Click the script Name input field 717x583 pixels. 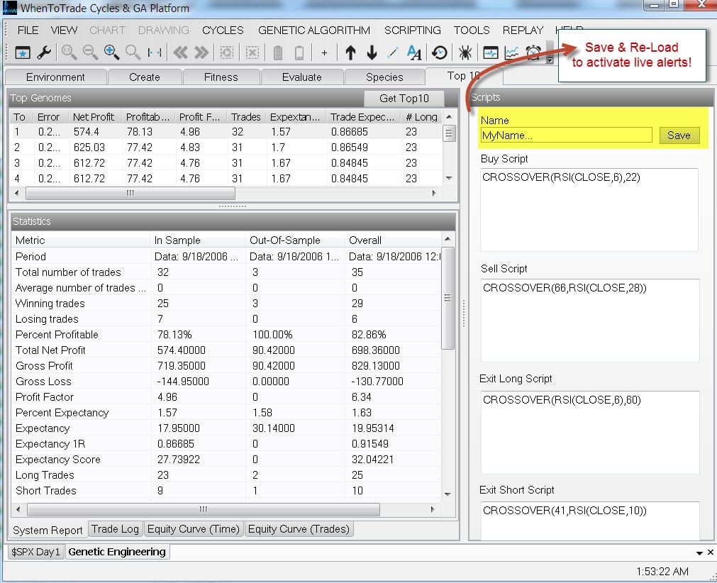coord(566,135)
